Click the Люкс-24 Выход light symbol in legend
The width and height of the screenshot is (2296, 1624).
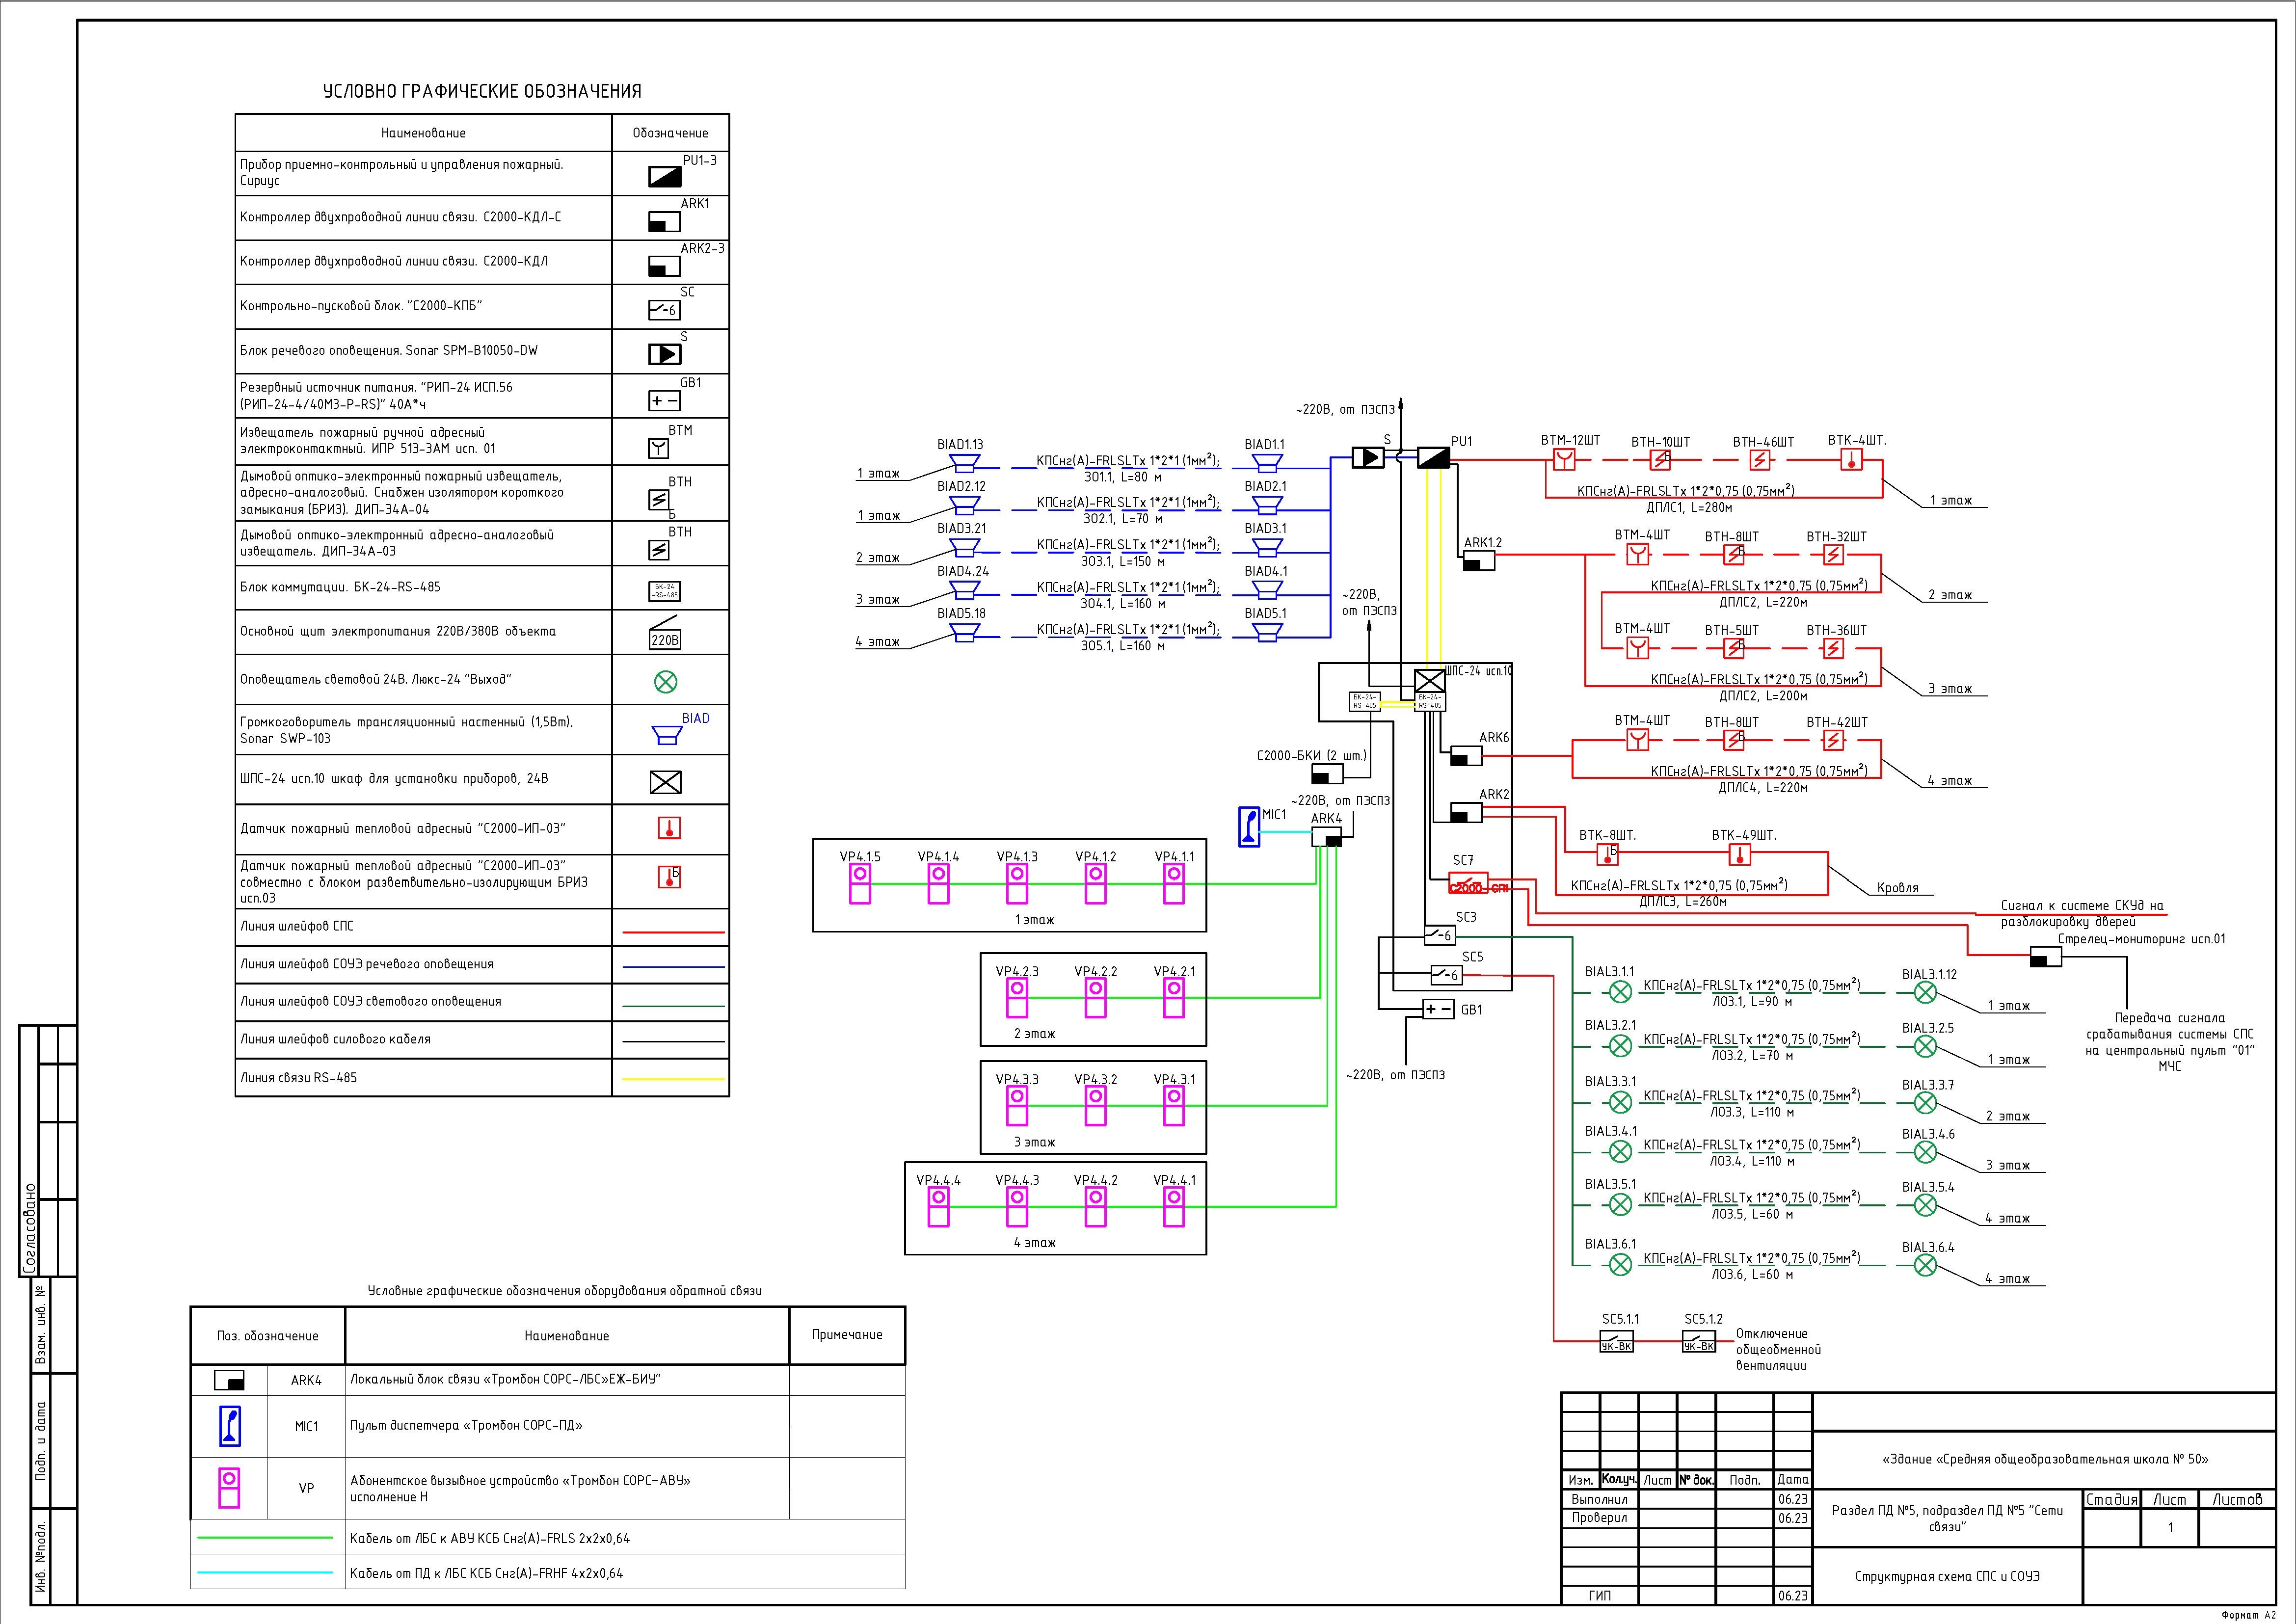[665, 682]
